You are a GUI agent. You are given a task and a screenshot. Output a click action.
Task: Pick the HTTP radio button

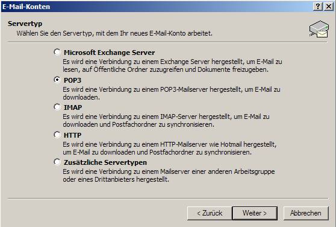tap(57, 135)
